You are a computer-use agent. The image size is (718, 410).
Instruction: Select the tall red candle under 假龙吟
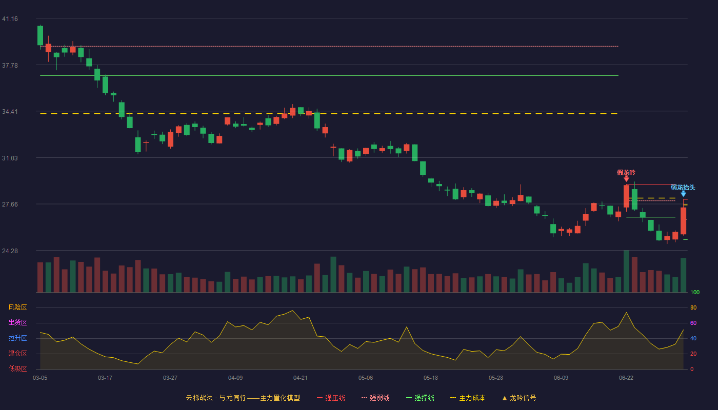[626, 196]
